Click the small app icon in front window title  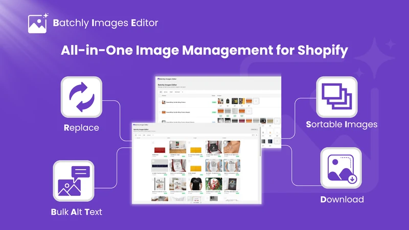point(134,125)
